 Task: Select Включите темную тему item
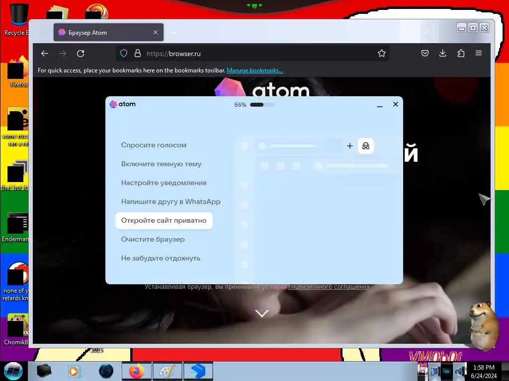click(x=162, y=164)
